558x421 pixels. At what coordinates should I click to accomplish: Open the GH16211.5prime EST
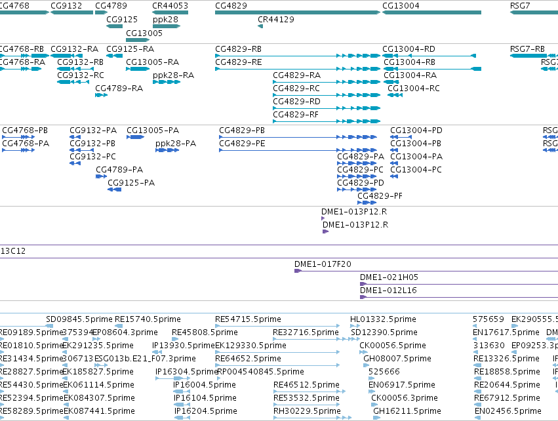(407, 411)
